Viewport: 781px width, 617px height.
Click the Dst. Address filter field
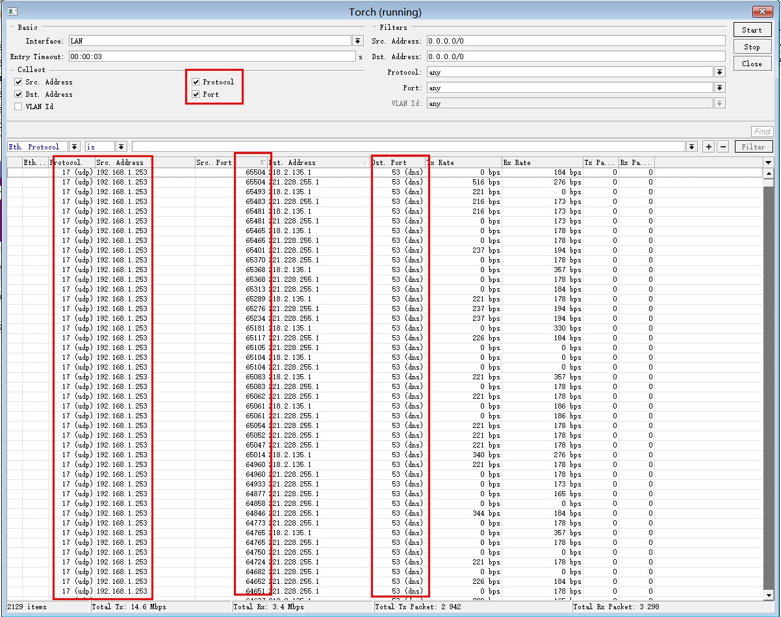576,57
